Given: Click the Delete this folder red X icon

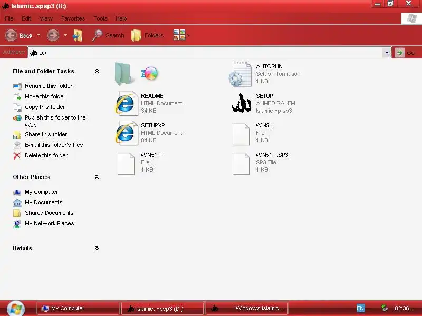Looking at the screenshot, I should 17,156.
